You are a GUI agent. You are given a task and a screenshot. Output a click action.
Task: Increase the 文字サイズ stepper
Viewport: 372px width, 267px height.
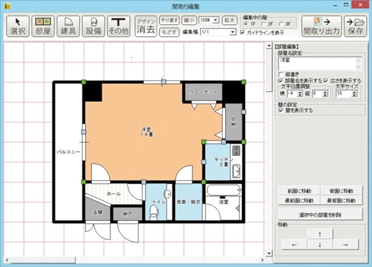pyautogui.click(x=354, y=92)
